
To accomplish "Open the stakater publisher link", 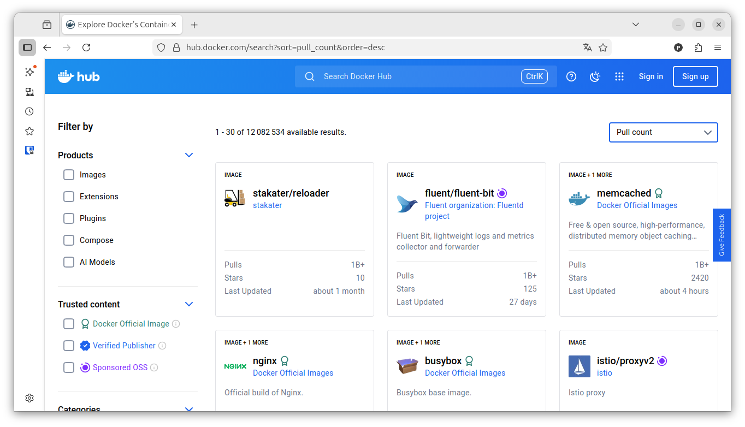I will tap(267, 205).
